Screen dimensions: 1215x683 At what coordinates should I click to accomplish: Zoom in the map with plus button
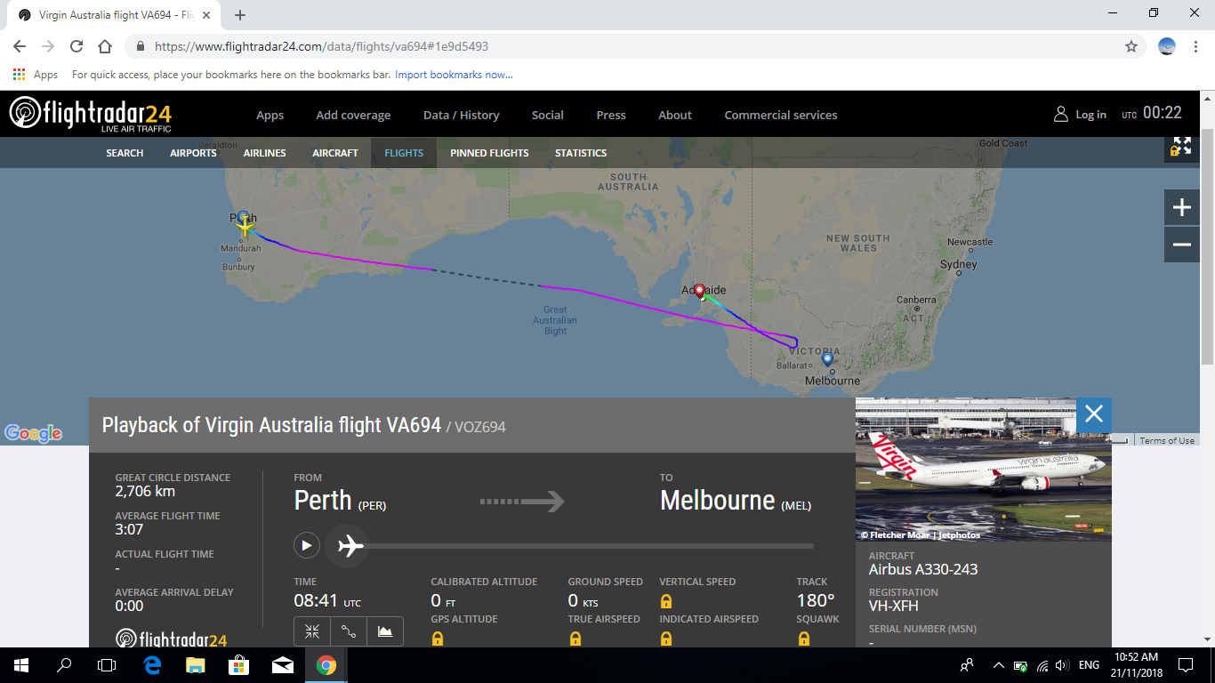[x=1182, y=207]
